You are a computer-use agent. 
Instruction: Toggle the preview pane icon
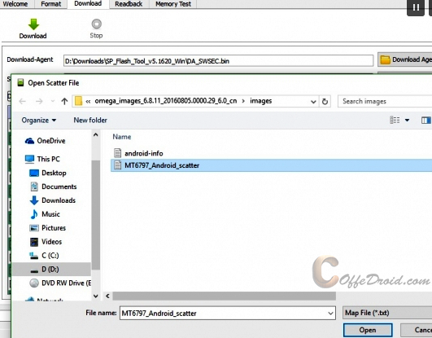426,121
